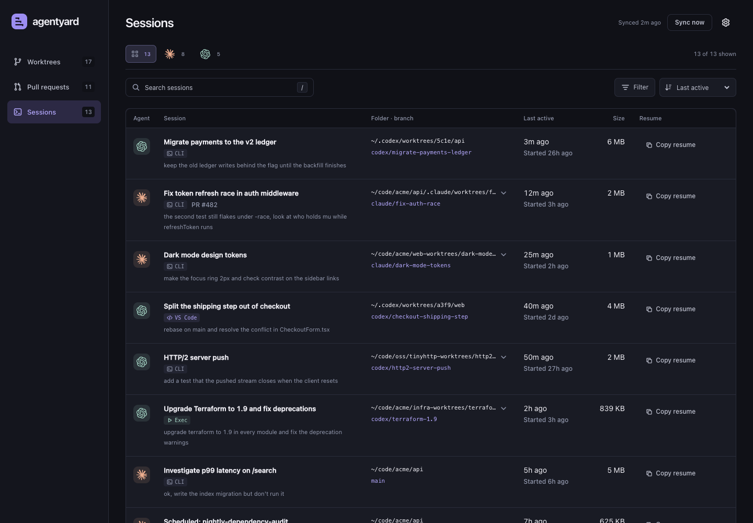This screenshot has height=523, width=753.
Task: Copy resume for Migrate payments session
Action: pyautogui.click(x=670, y=145)
